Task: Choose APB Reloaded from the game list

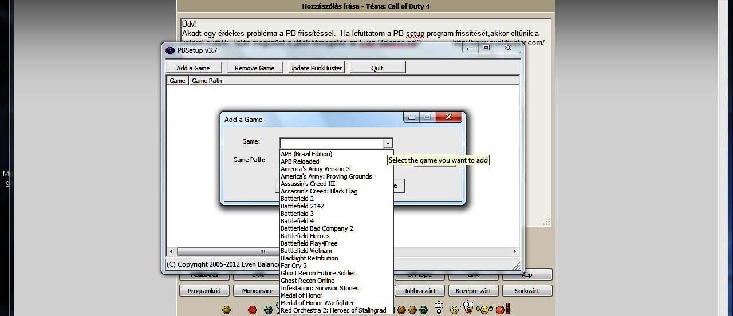Action: tap(336, 161)
